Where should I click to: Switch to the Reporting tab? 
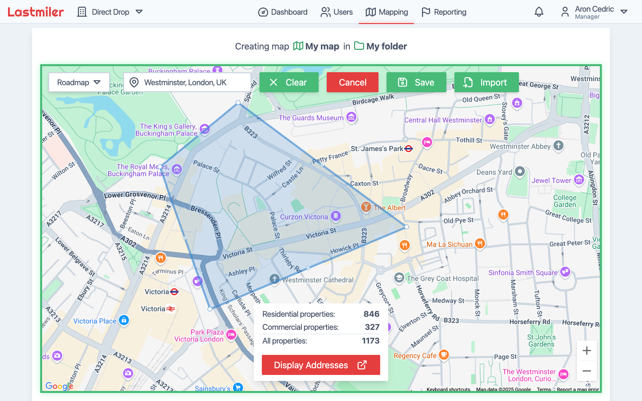(444, 12)
